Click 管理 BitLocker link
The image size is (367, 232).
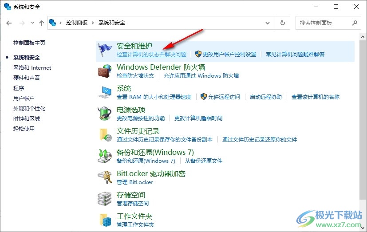point(135,182)
